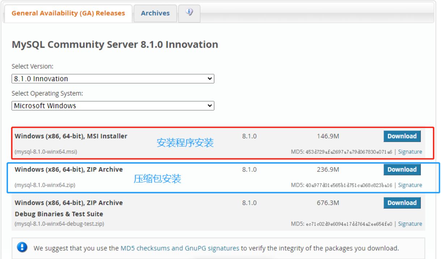Open Signature link for 236.9M ZIP Archive
The image size is (441, 259).
(410, 185)
